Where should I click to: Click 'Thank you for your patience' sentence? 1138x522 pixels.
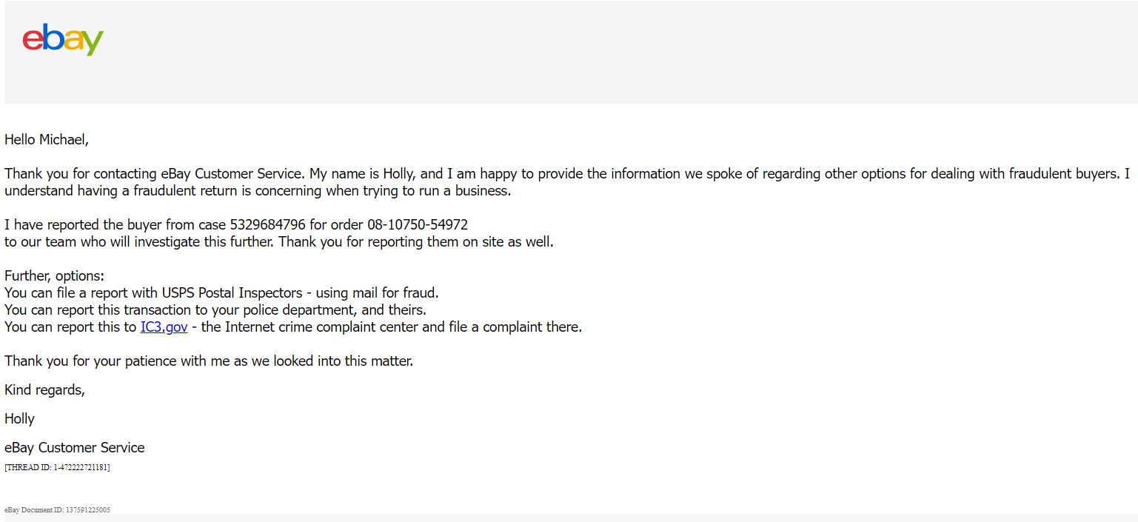[209, 361]
